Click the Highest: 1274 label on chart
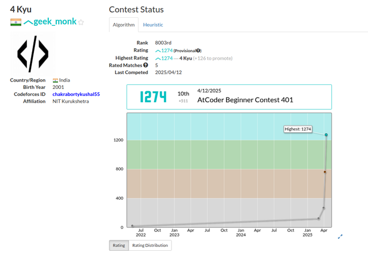Image resolution: width=368 pixels, height=256 pixels. coord(298,129)
